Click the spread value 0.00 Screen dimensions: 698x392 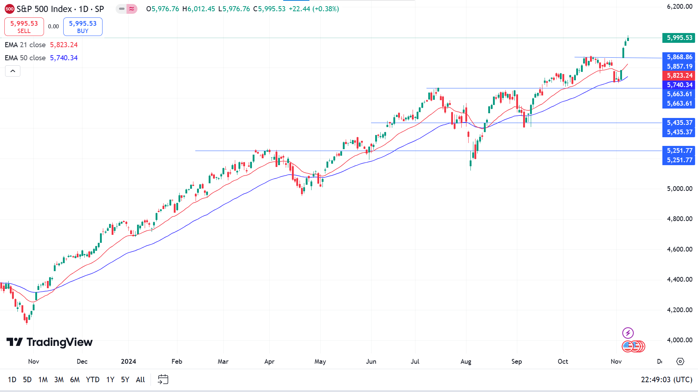tap(53, 26)
